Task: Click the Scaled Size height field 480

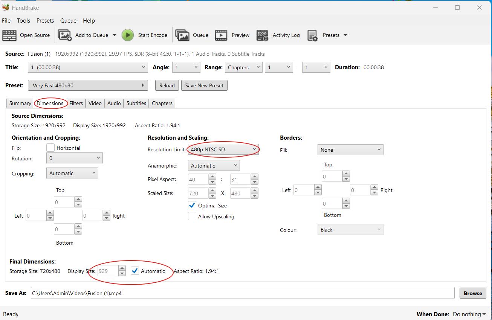Action: point(240,193)
